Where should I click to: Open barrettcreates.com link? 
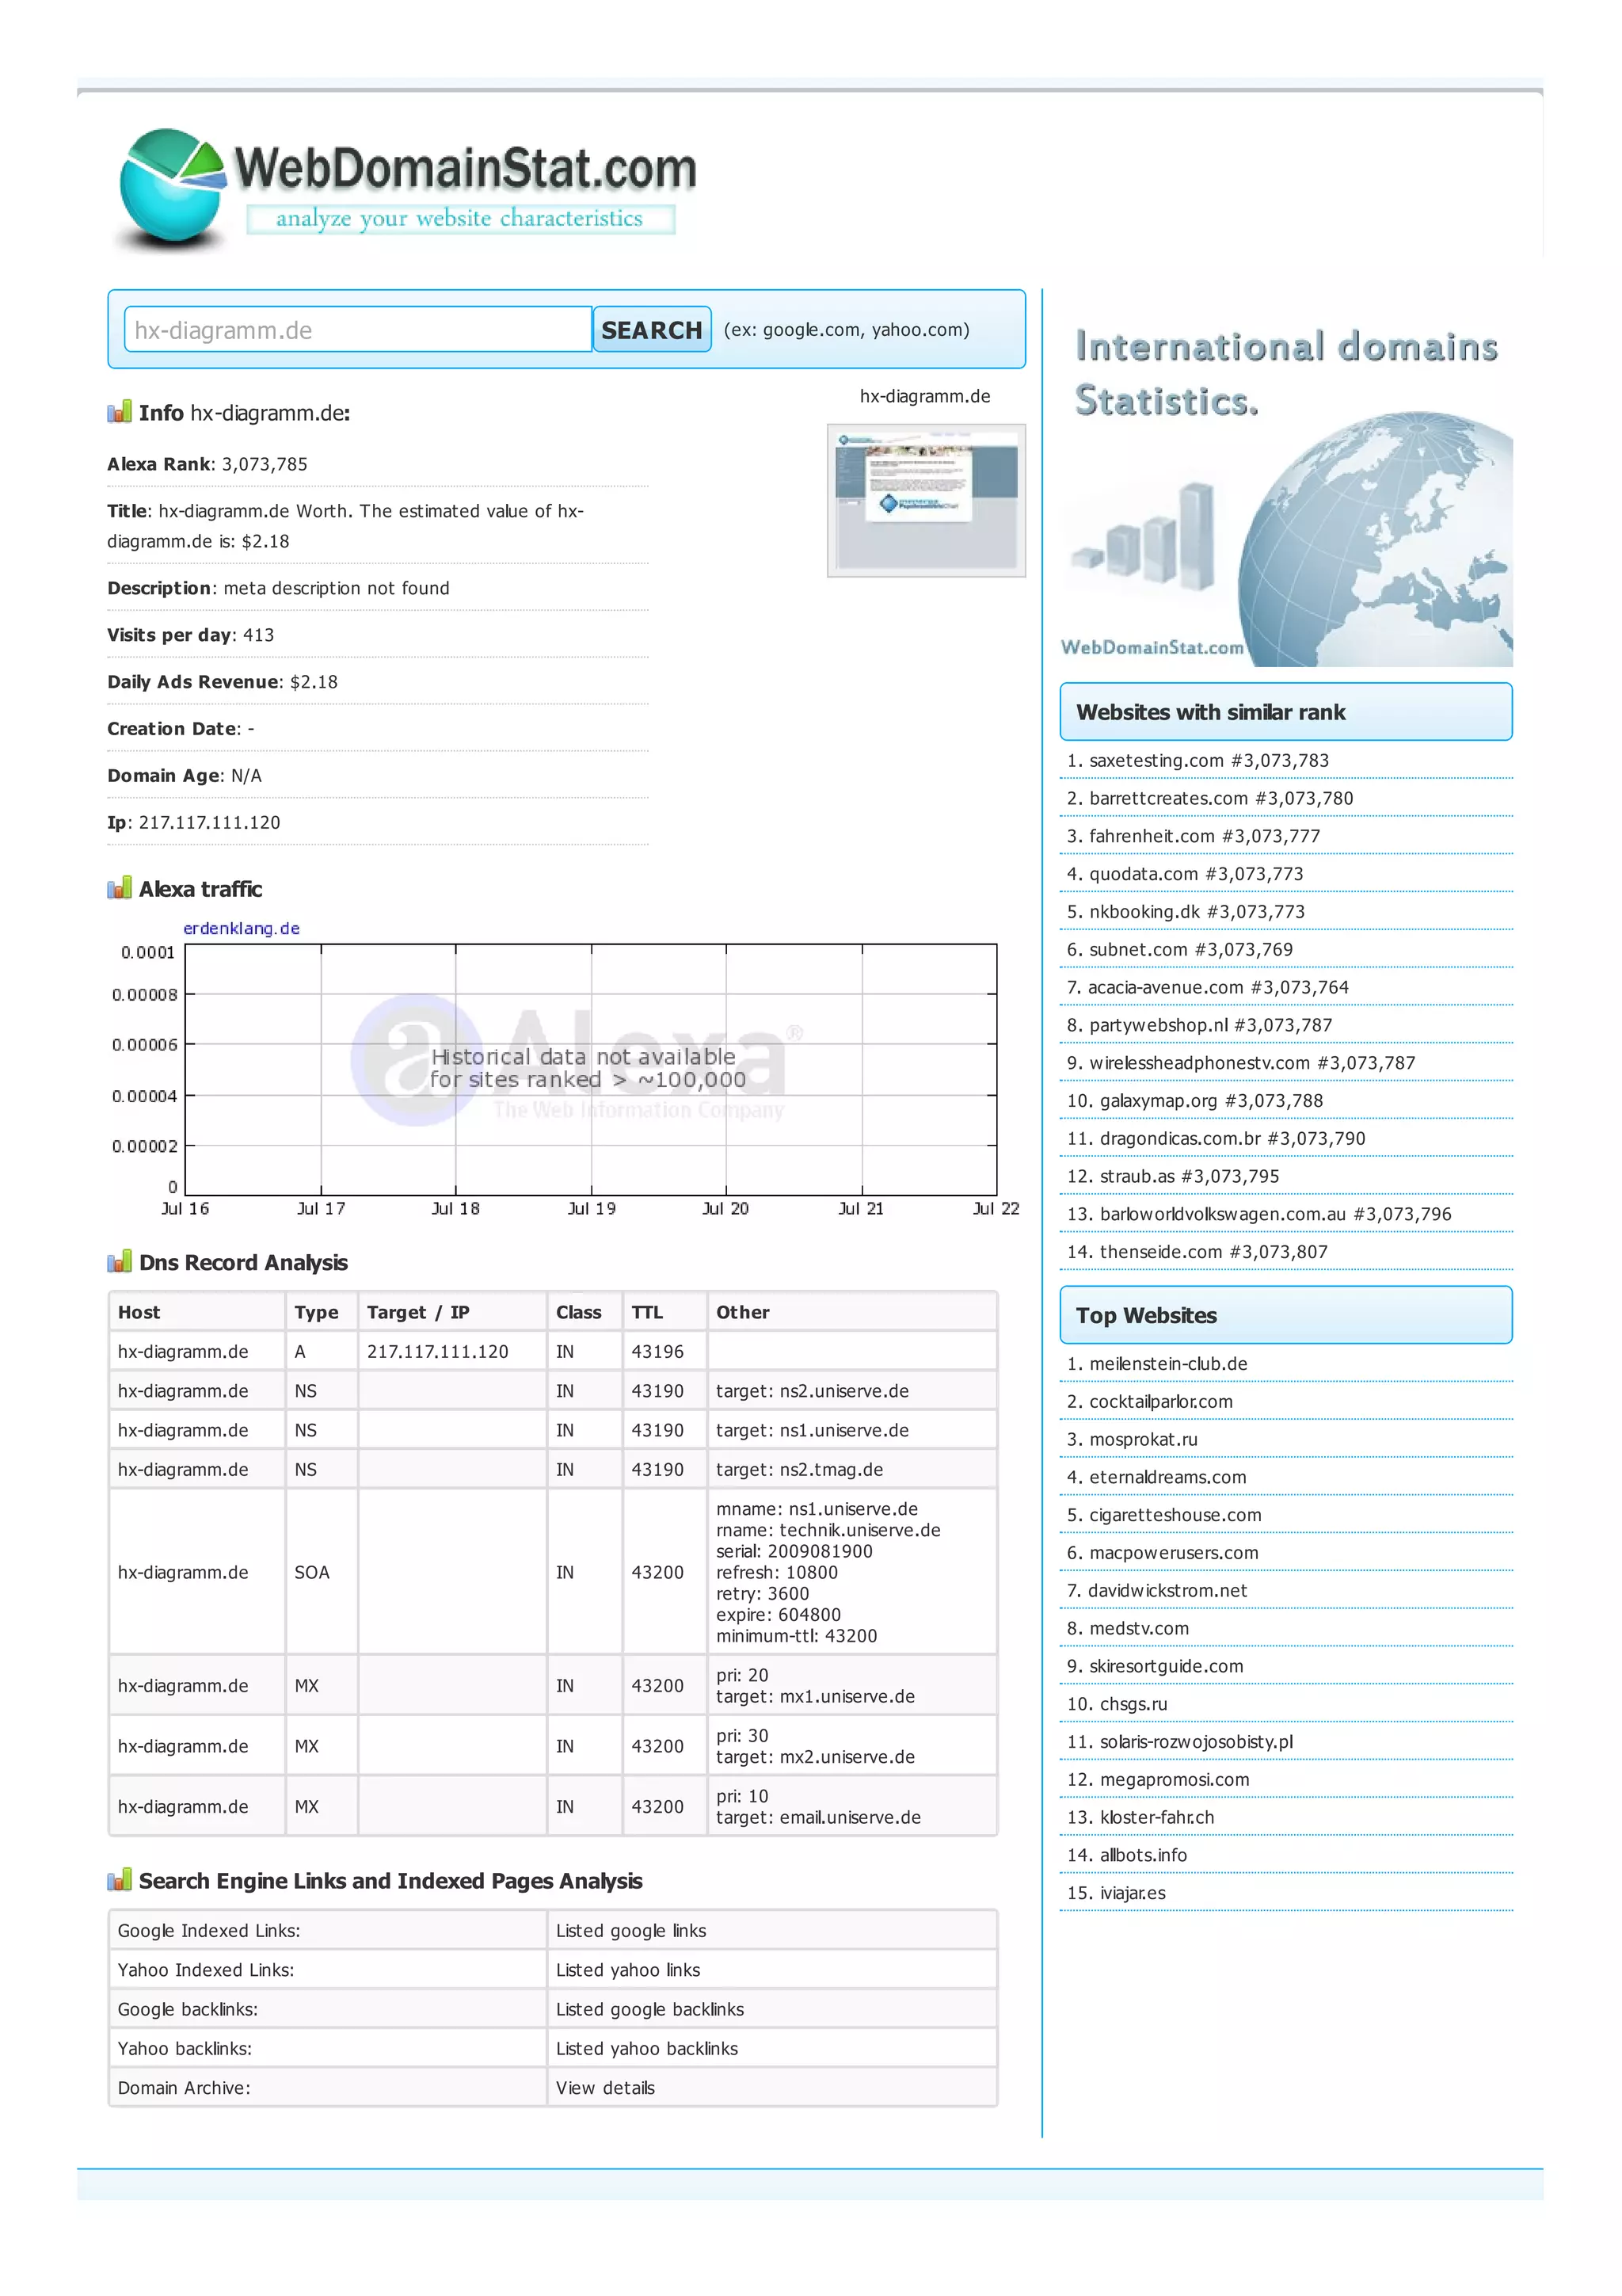coord(1168,798)
